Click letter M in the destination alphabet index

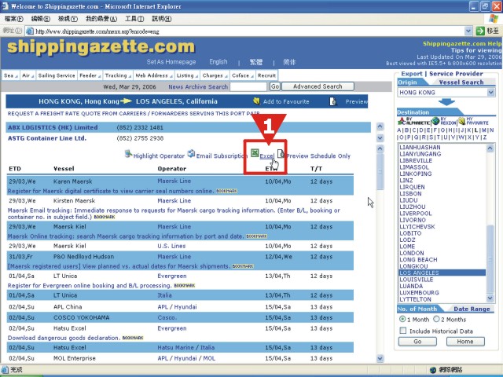point(484,130)
